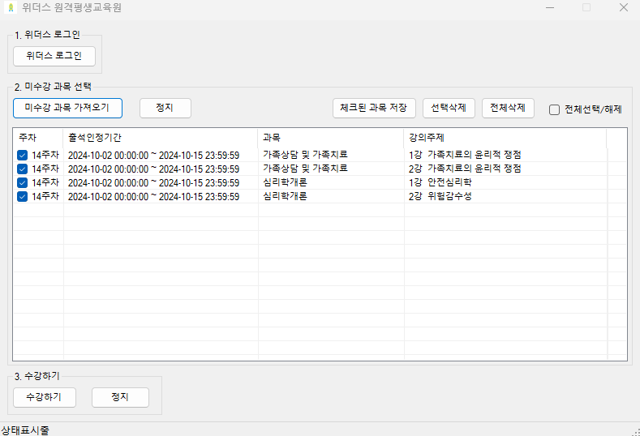Start lectures with the 수강하기 button
The height and width of the screenshot is (436, 640).
(45, 397)
